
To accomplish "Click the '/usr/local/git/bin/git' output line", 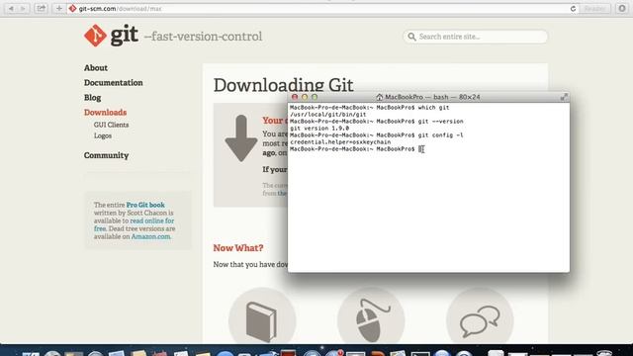I will point(327,115).
